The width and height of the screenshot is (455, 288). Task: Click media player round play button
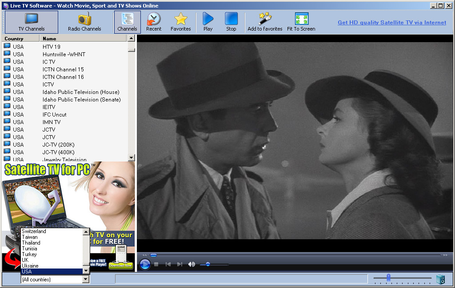[145, 264]
